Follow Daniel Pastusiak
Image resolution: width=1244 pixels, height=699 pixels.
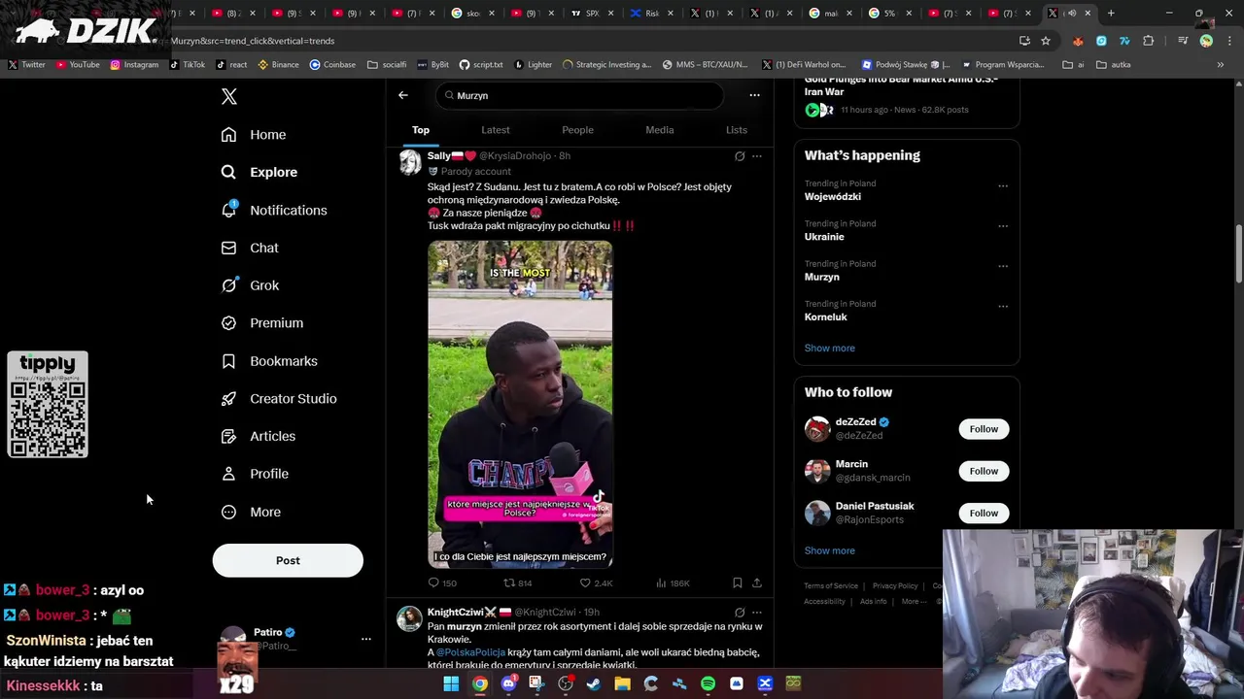pyautogui.click(x=984, y=513)
